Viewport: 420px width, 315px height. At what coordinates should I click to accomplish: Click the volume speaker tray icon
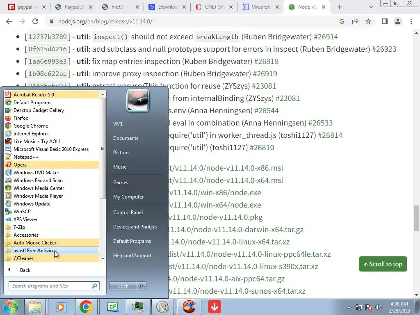(x=378, y=307)
